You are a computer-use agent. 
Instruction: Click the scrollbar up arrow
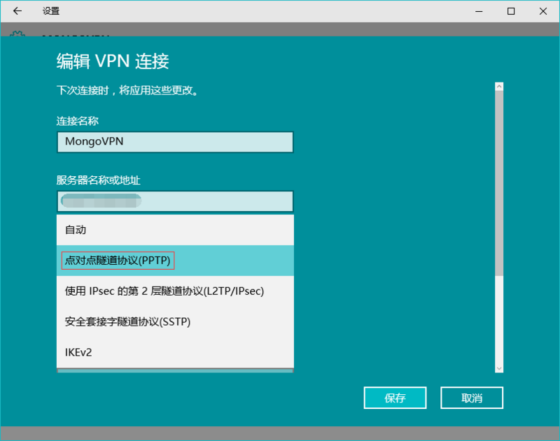tap(498, 86)
